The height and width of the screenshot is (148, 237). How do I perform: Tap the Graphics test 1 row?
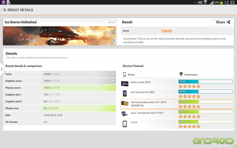click(60, 95)
